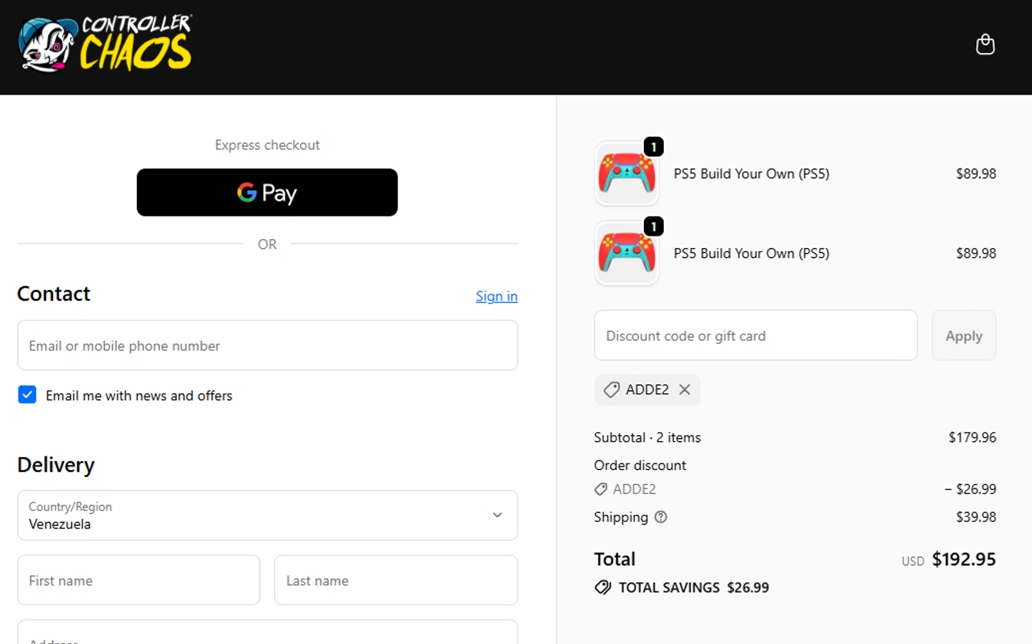Click the first PS5 controller thumbnail
This screenshot has height=644, width=1032.
pyautogui.click(x=627, y=173)
